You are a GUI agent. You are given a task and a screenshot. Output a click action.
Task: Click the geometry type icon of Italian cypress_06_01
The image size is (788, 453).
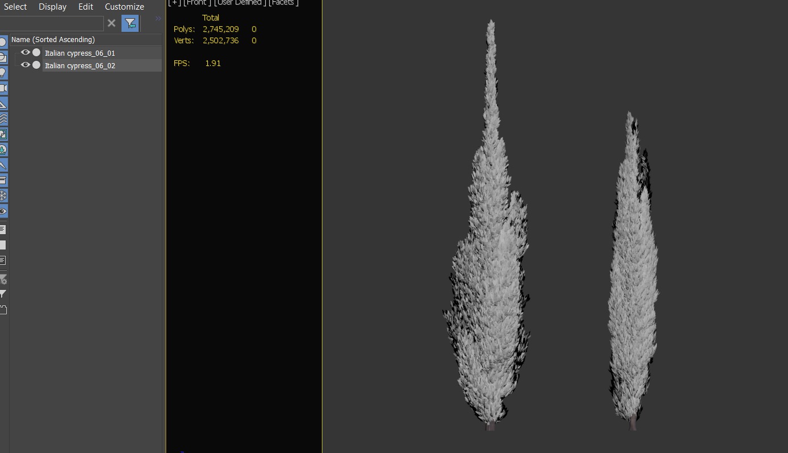click(36, 52)
